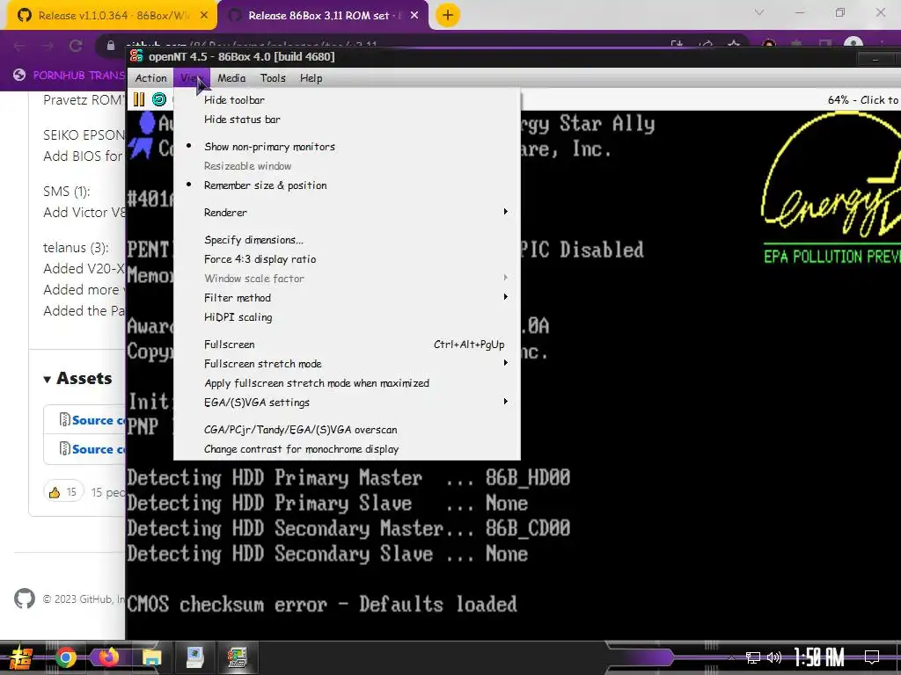Click Hide status bar in View menu
Screen dimensions: 901x675
coord(347,120)
